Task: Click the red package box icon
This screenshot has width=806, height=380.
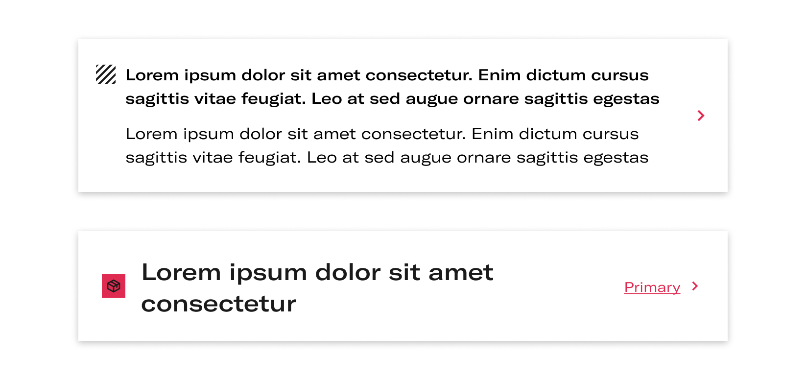Action: [x=114, y=286]
